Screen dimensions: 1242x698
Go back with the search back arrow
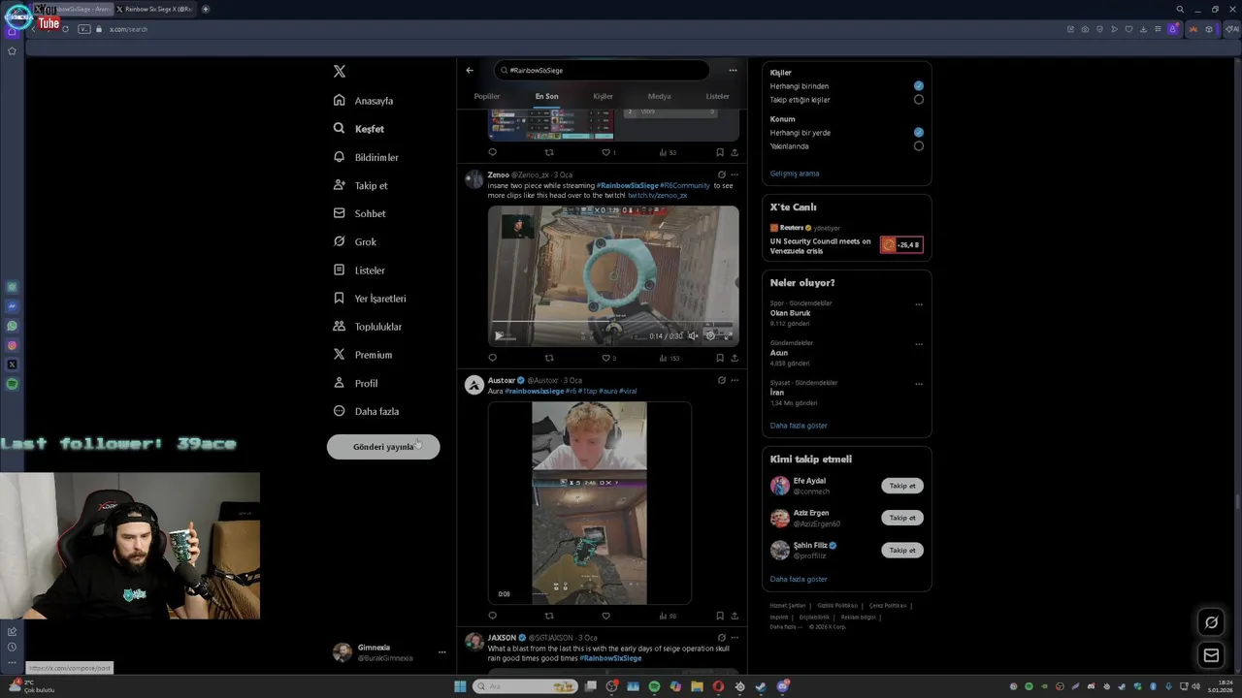(470, 70)
